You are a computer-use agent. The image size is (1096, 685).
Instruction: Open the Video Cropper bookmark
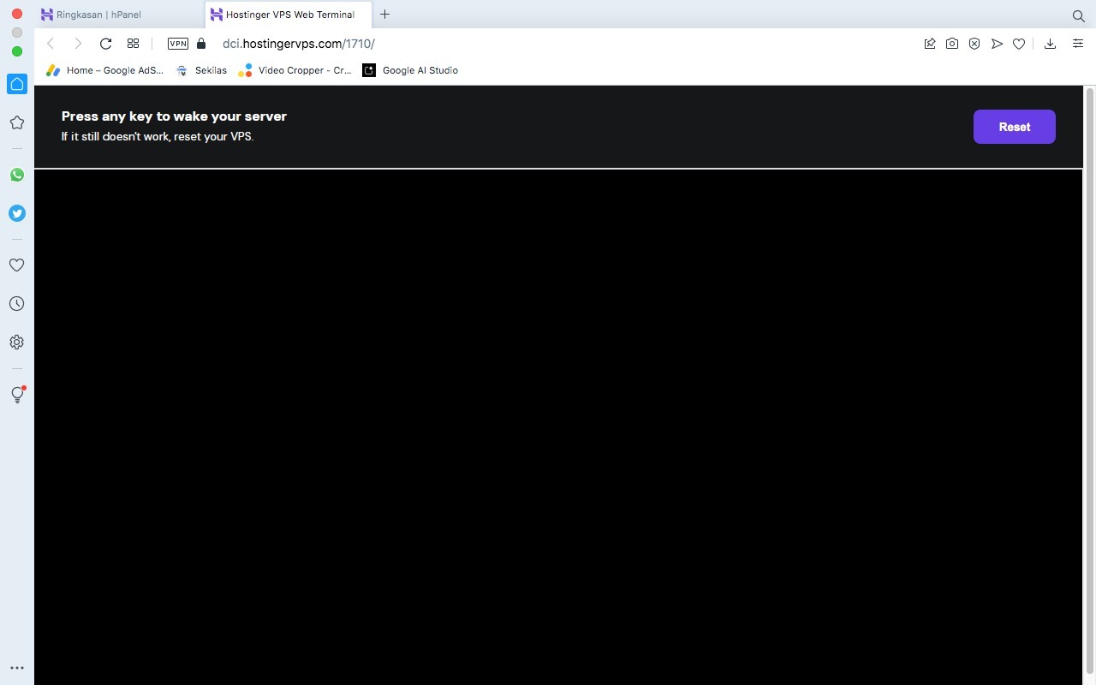295,70
